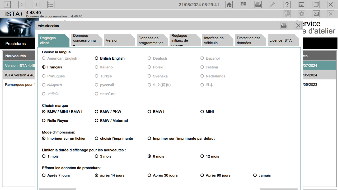Image resolution: width=338 pixels, height=190 pixels.
Task: Set news display duration to 12 mois
Action: 210,156
